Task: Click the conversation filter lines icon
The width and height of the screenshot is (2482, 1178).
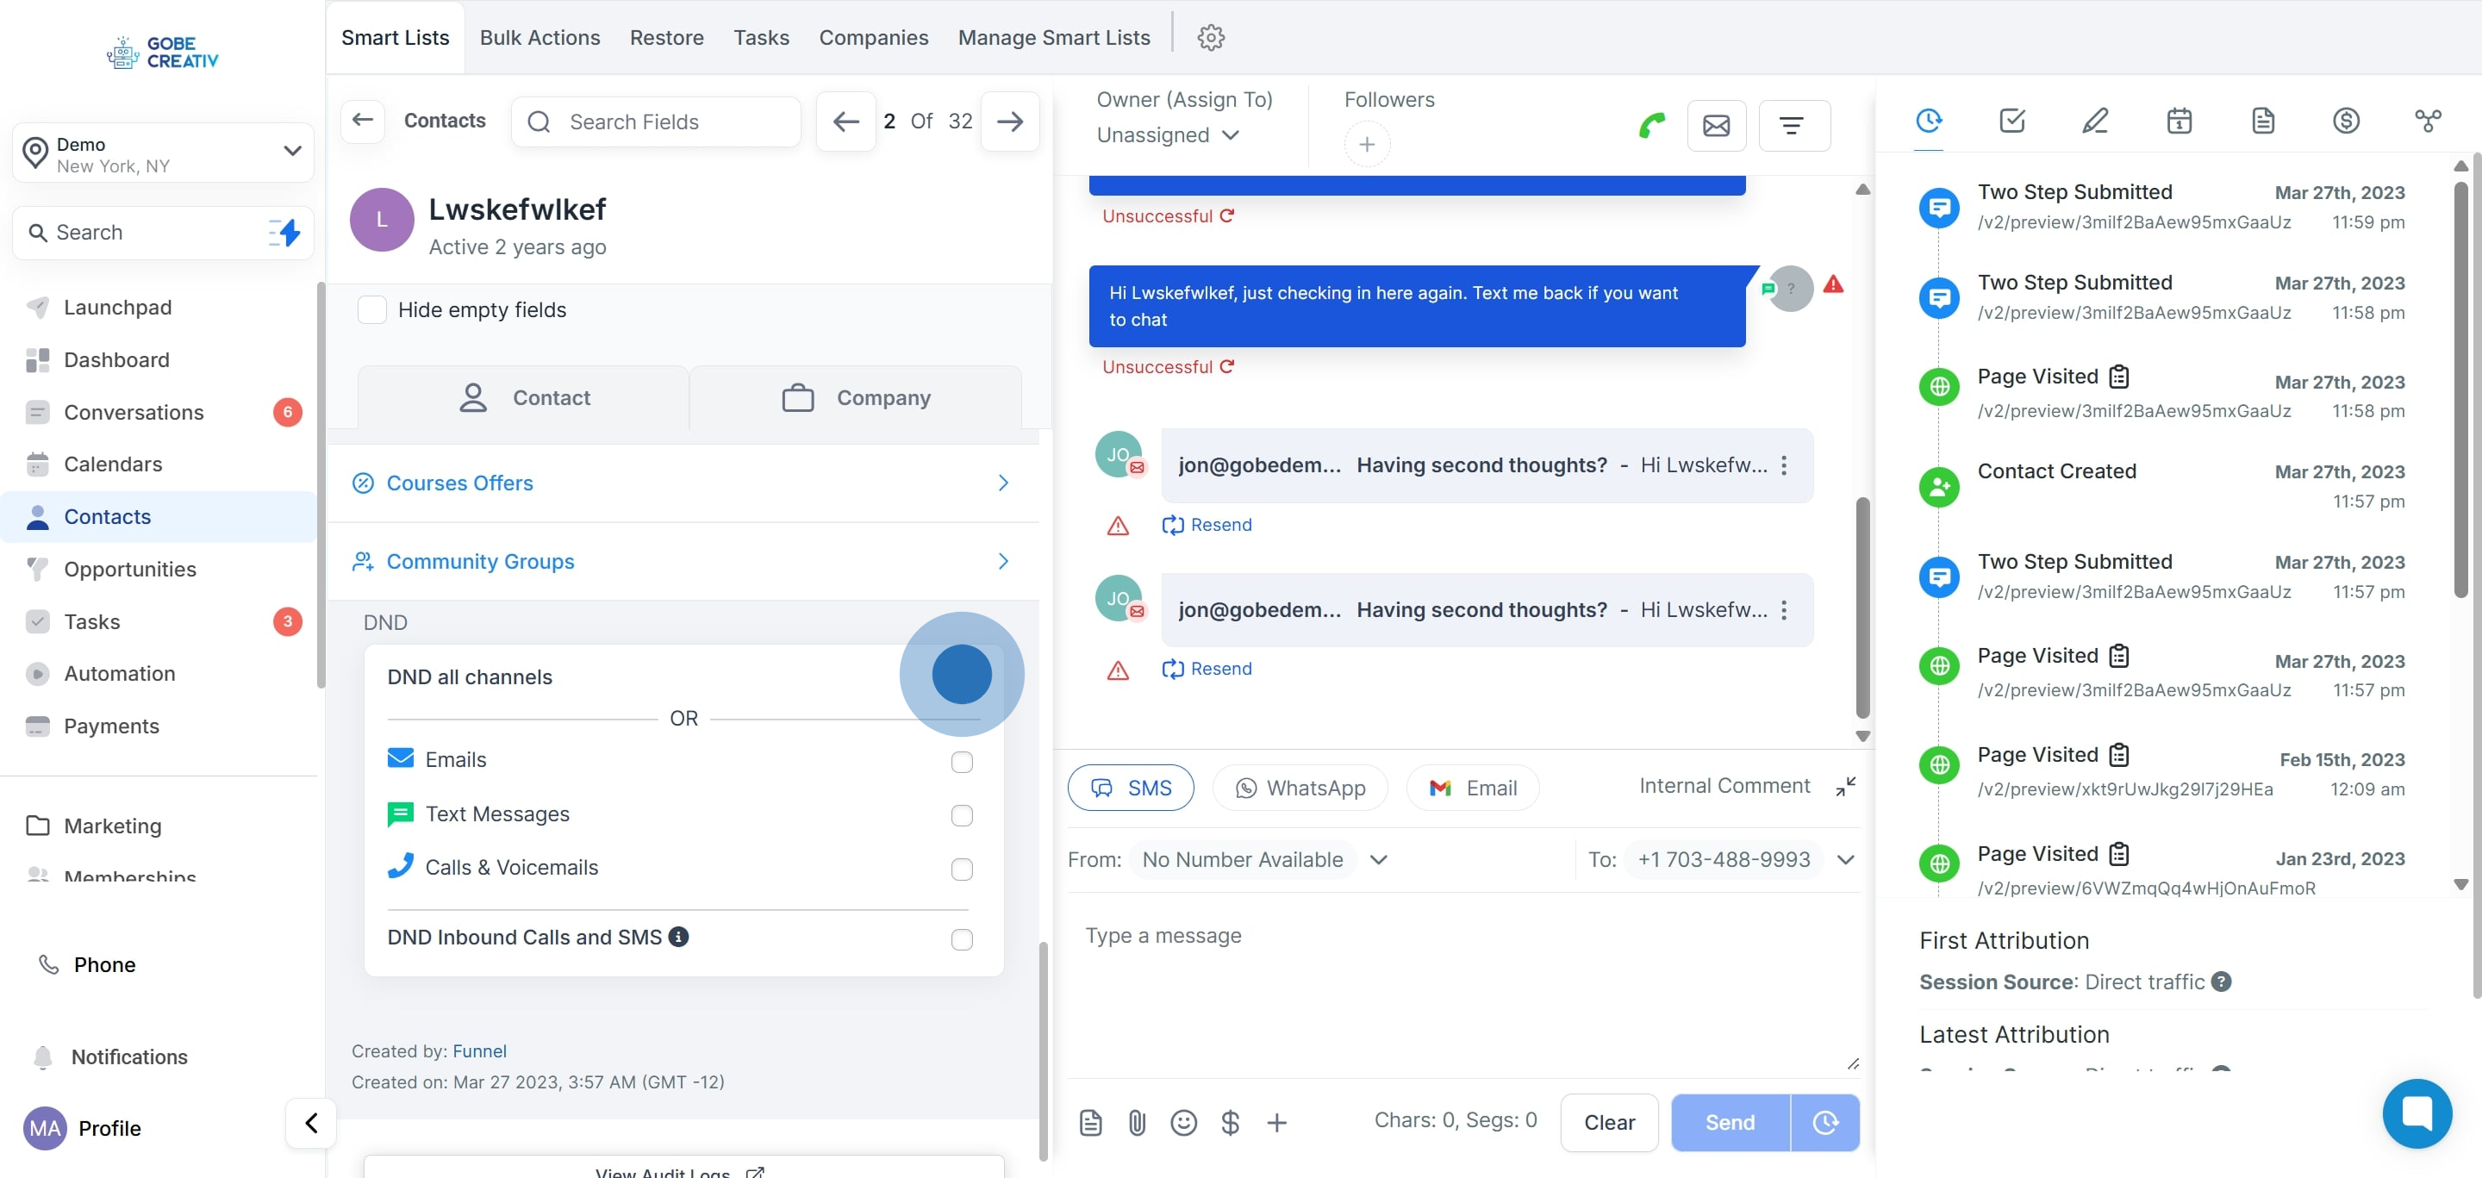Action: coord(1793,125)
